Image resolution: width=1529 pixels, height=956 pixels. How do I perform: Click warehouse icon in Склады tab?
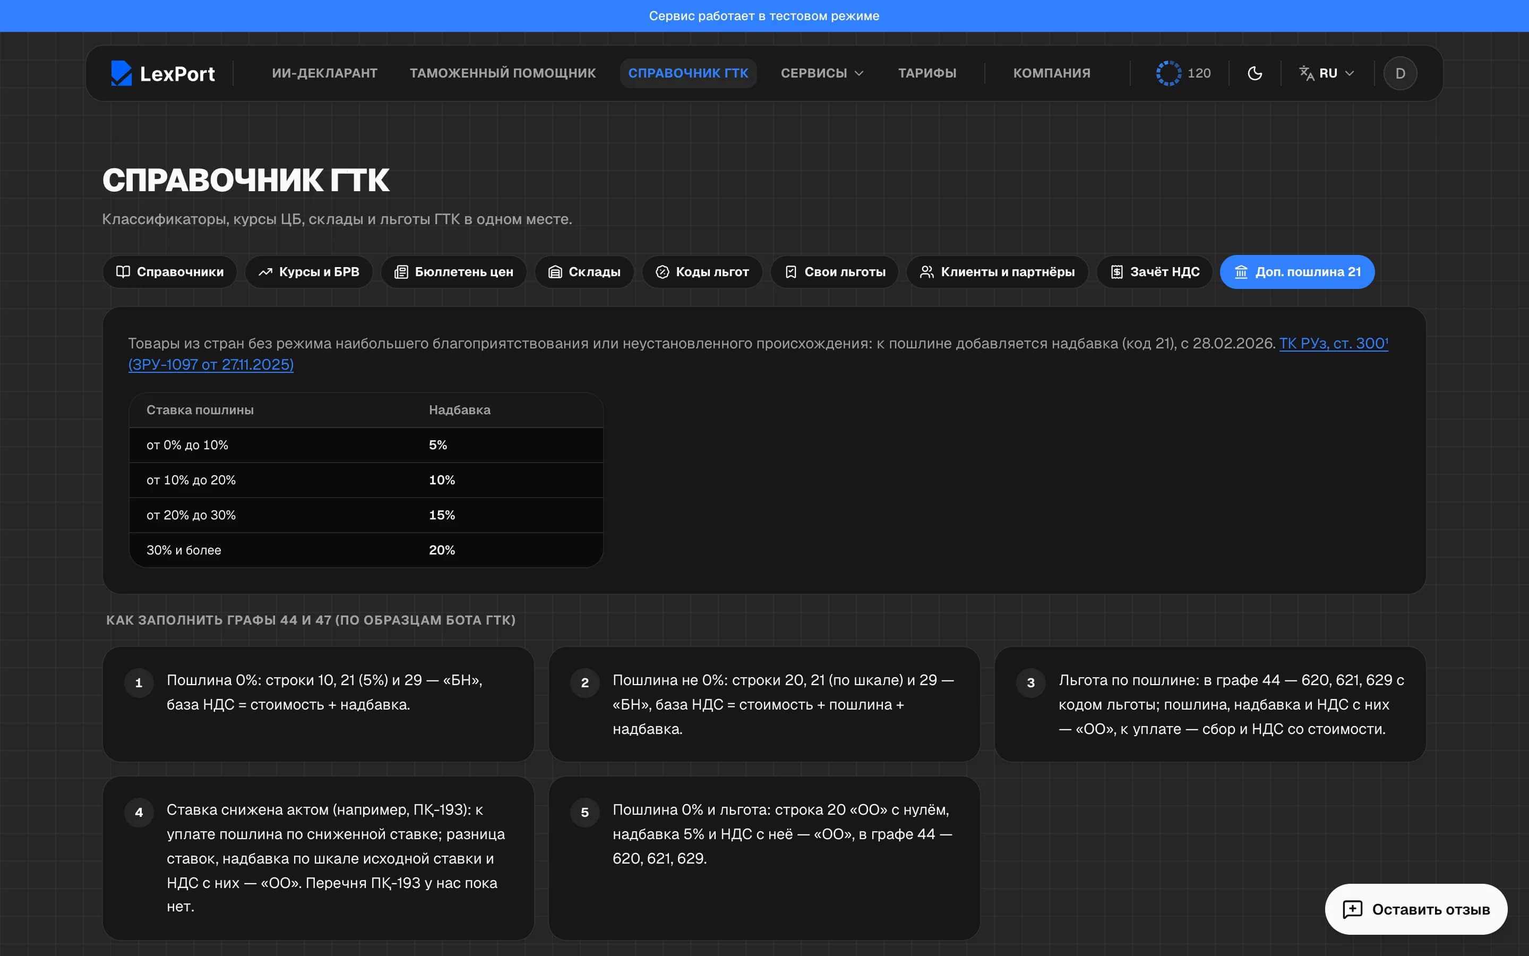tap(555, 272)
